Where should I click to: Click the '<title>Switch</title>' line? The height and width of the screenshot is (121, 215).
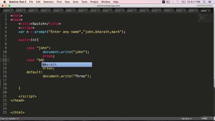tap(40, 24)
